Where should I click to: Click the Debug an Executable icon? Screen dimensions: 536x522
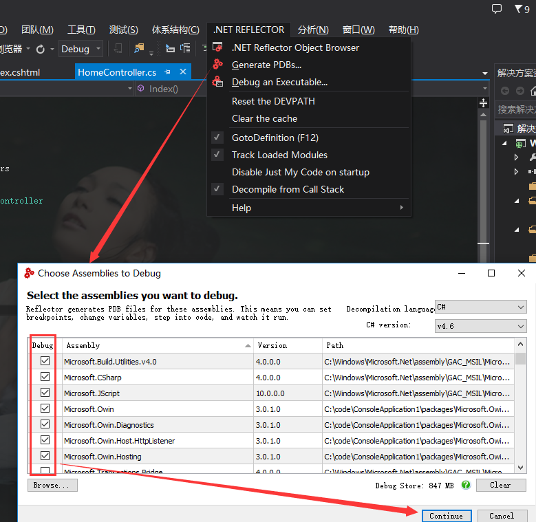coord(217,82)
